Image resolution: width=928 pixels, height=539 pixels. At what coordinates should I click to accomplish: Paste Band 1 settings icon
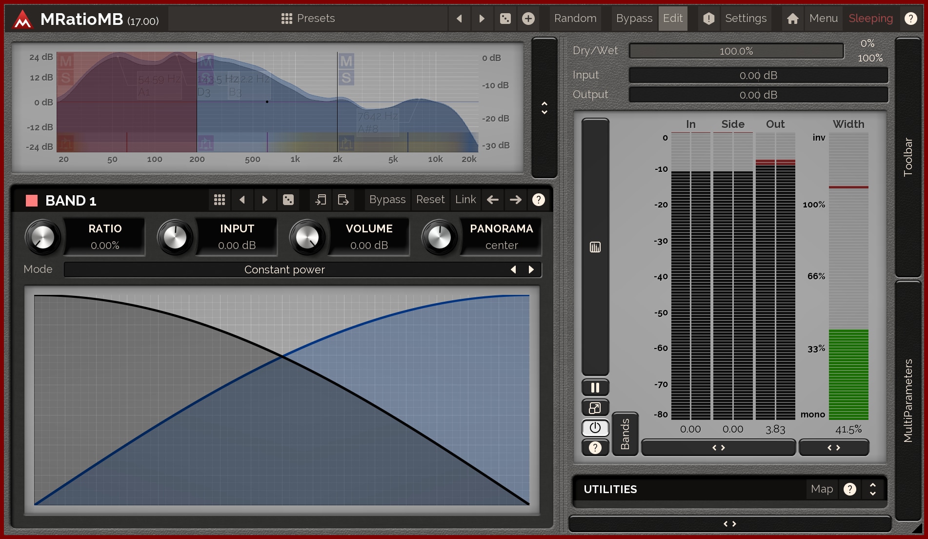coord(343,200)
